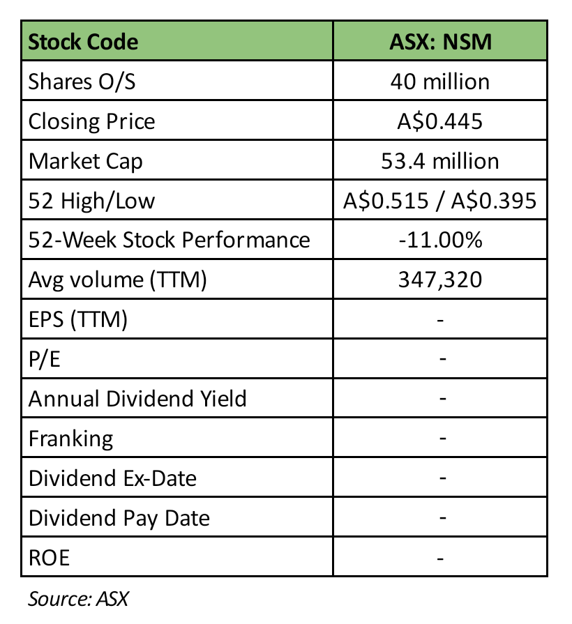Select the "ASX: NSM" header cell

[x=440, y=42]
